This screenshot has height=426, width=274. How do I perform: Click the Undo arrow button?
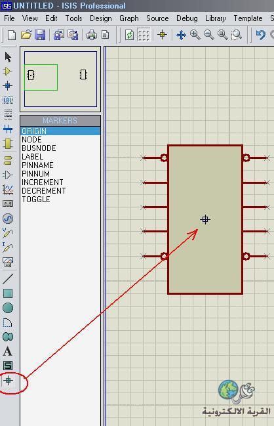[x=260, y=35]
